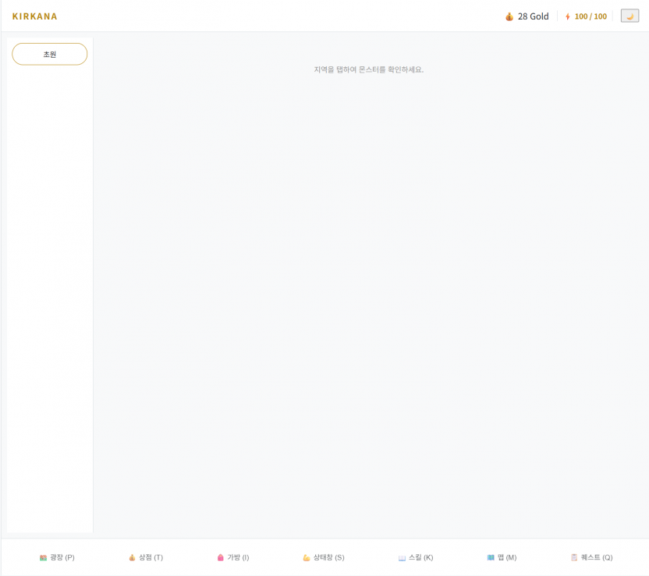Click the 100 / 100 energy counter

coord(590,16)
